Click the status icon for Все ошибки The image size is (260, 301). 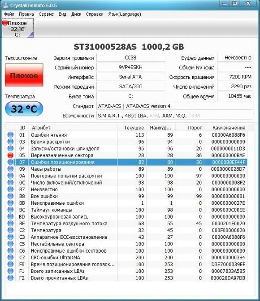pyautogui.click(x=10, y=196)
